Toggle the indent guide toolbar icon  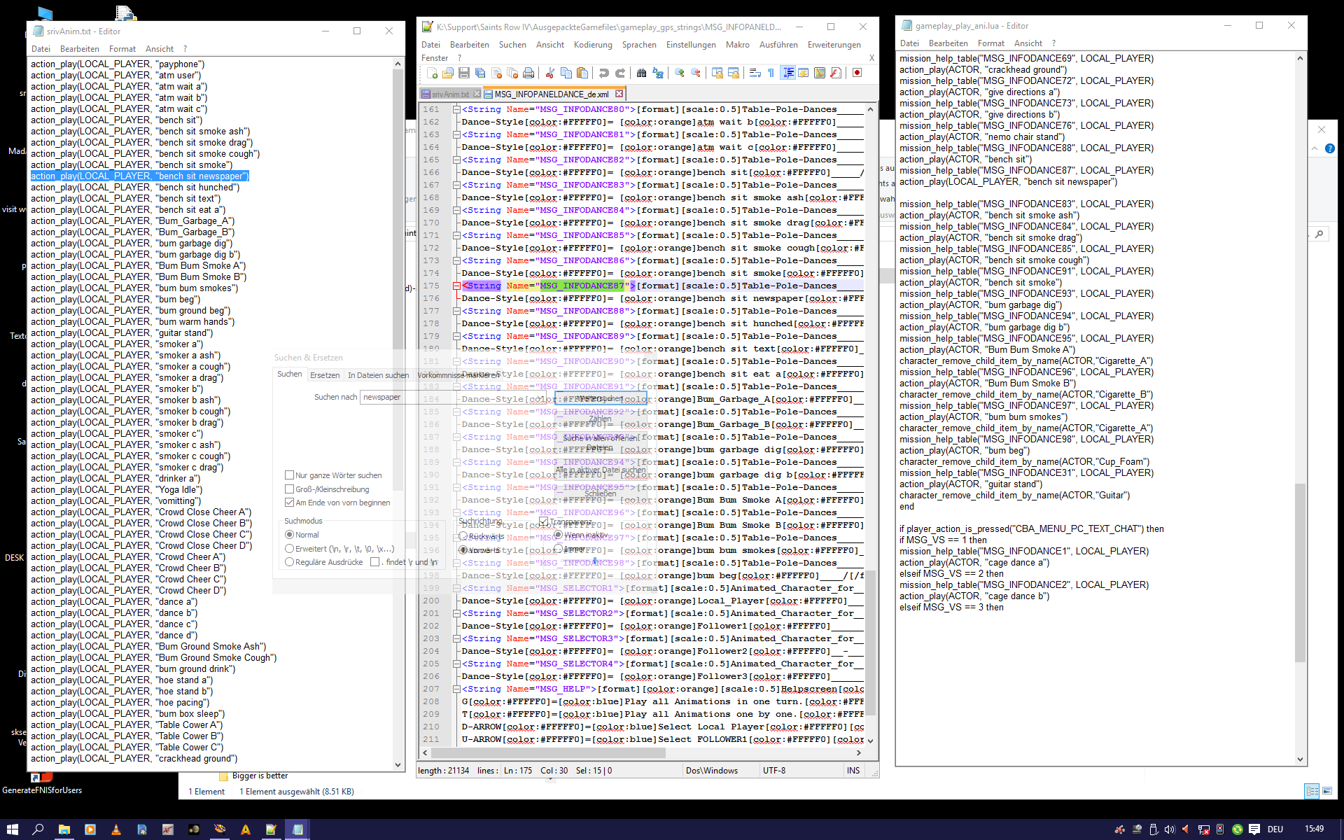pyautogui.click(x=788, y=73)
